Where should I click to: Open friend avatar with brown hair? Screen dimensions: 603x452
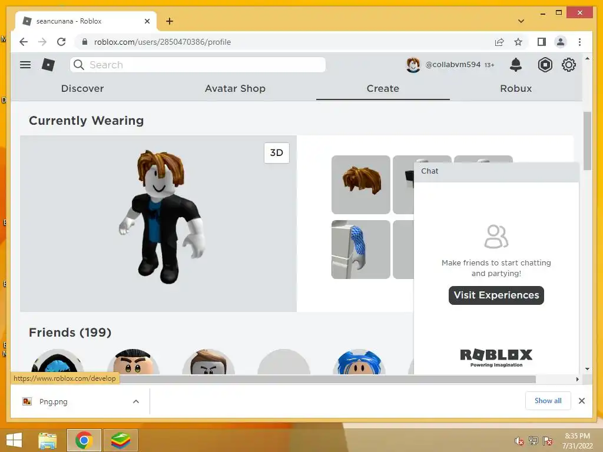pyautogui.click(x=208, y=362)
